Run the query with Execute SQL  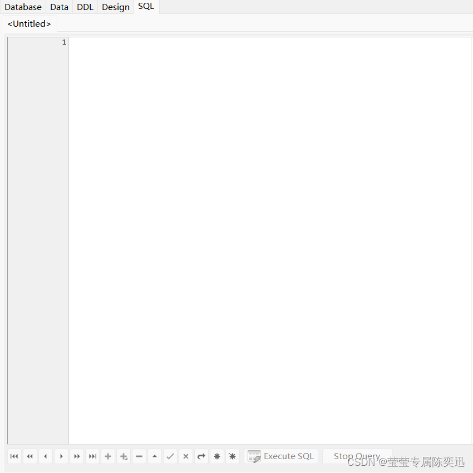tap(281, 456)
